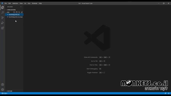Click the New File icon in explorer

coord(14,12)
